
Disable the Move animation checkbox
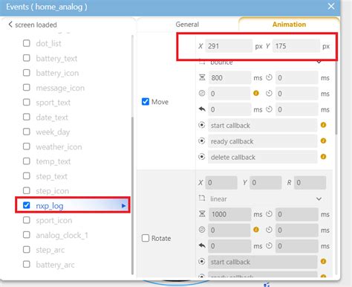146,102
